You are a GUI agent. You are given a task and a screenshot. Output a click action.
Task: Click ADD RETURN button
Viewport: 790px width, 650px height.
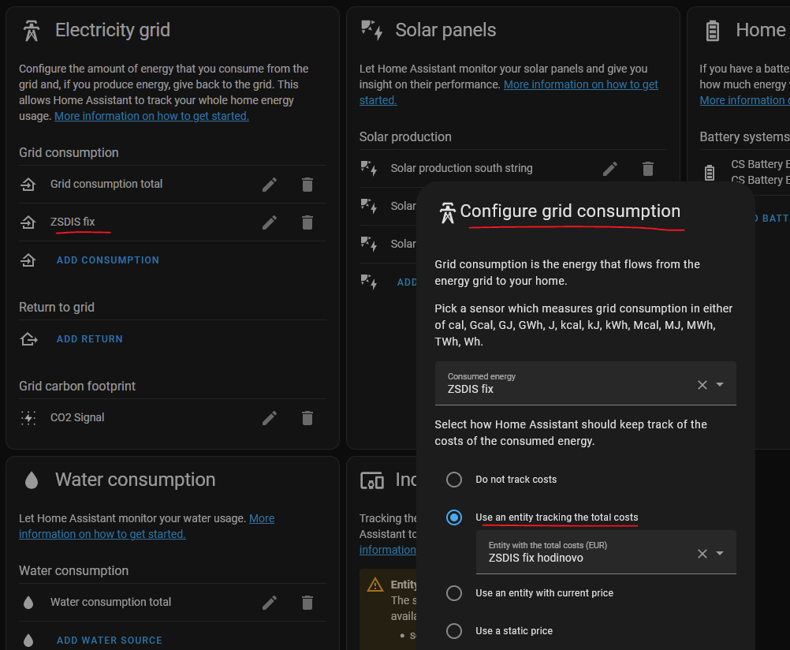(90, 339)
